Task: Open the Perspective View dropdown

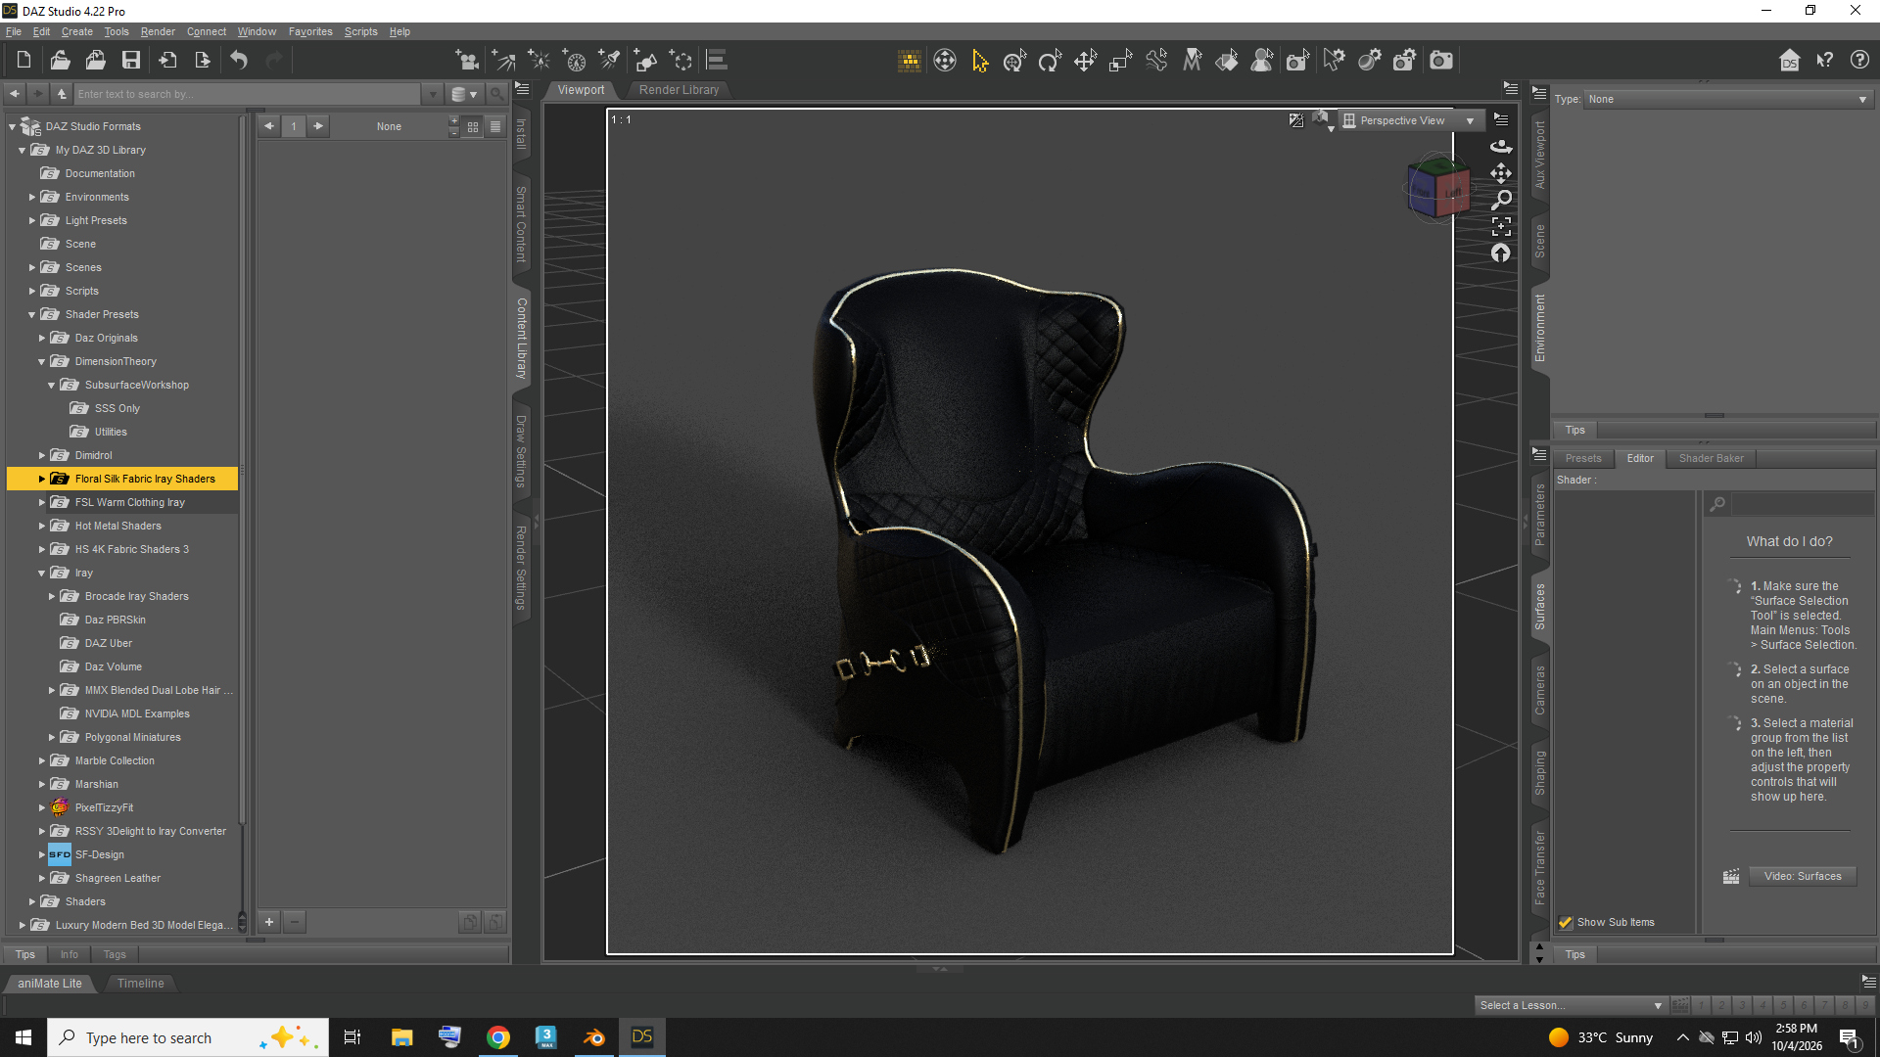Action: (x=1409, y=120)
